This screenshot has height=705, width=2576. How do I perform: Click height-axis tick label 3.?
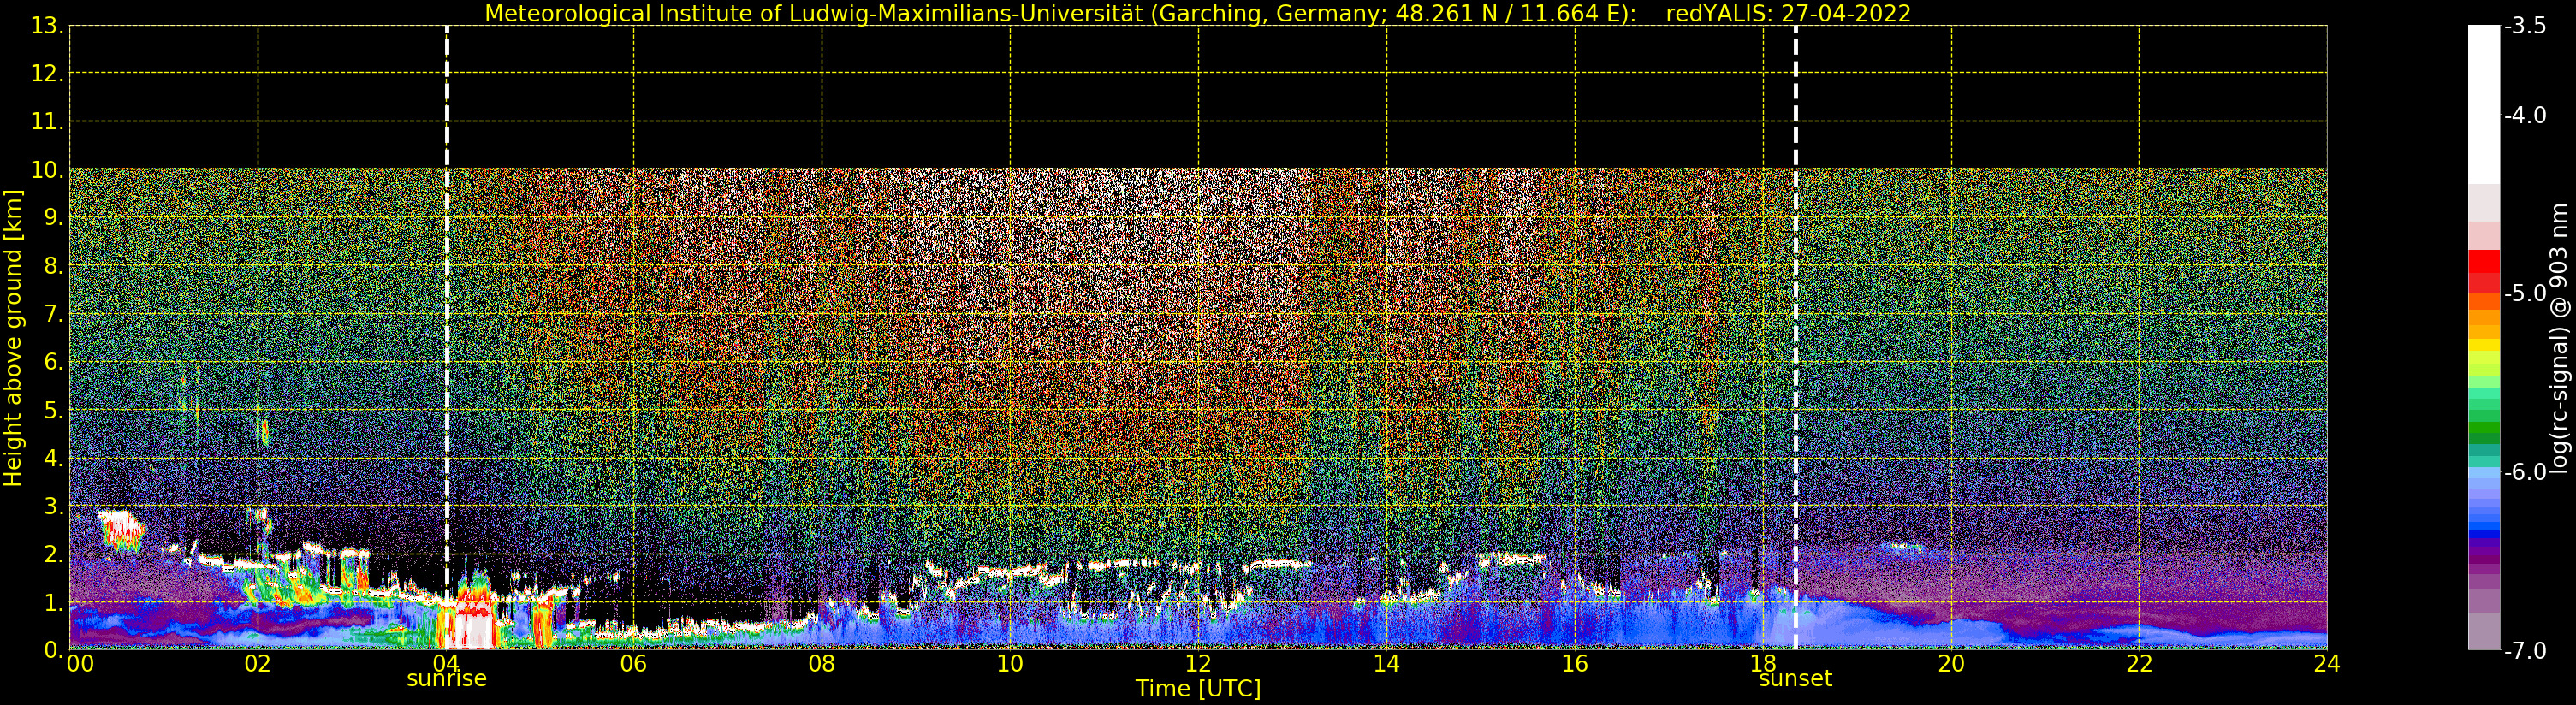pyautogui.click(x=54, y=506)
